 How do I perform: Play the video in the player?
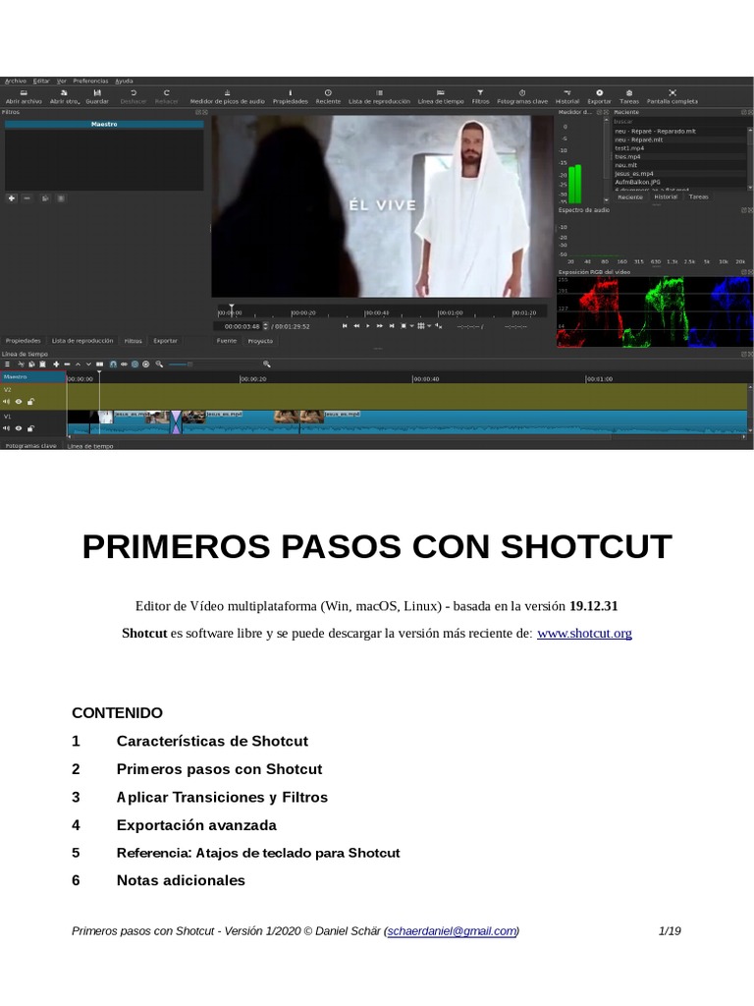368,326
